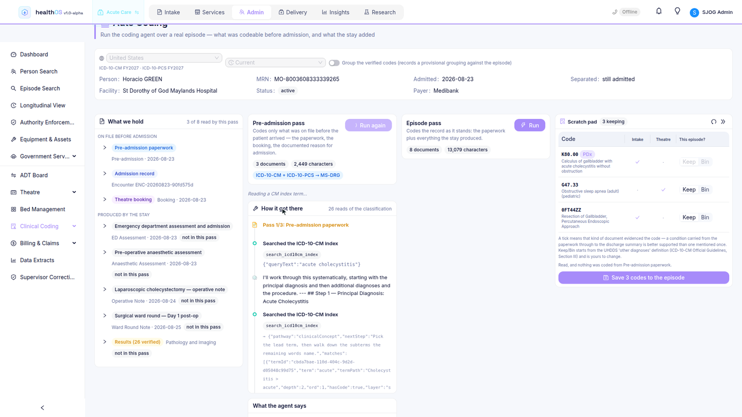
Task: Click Run again on Pre-admission pass
Action: point(368,126)
